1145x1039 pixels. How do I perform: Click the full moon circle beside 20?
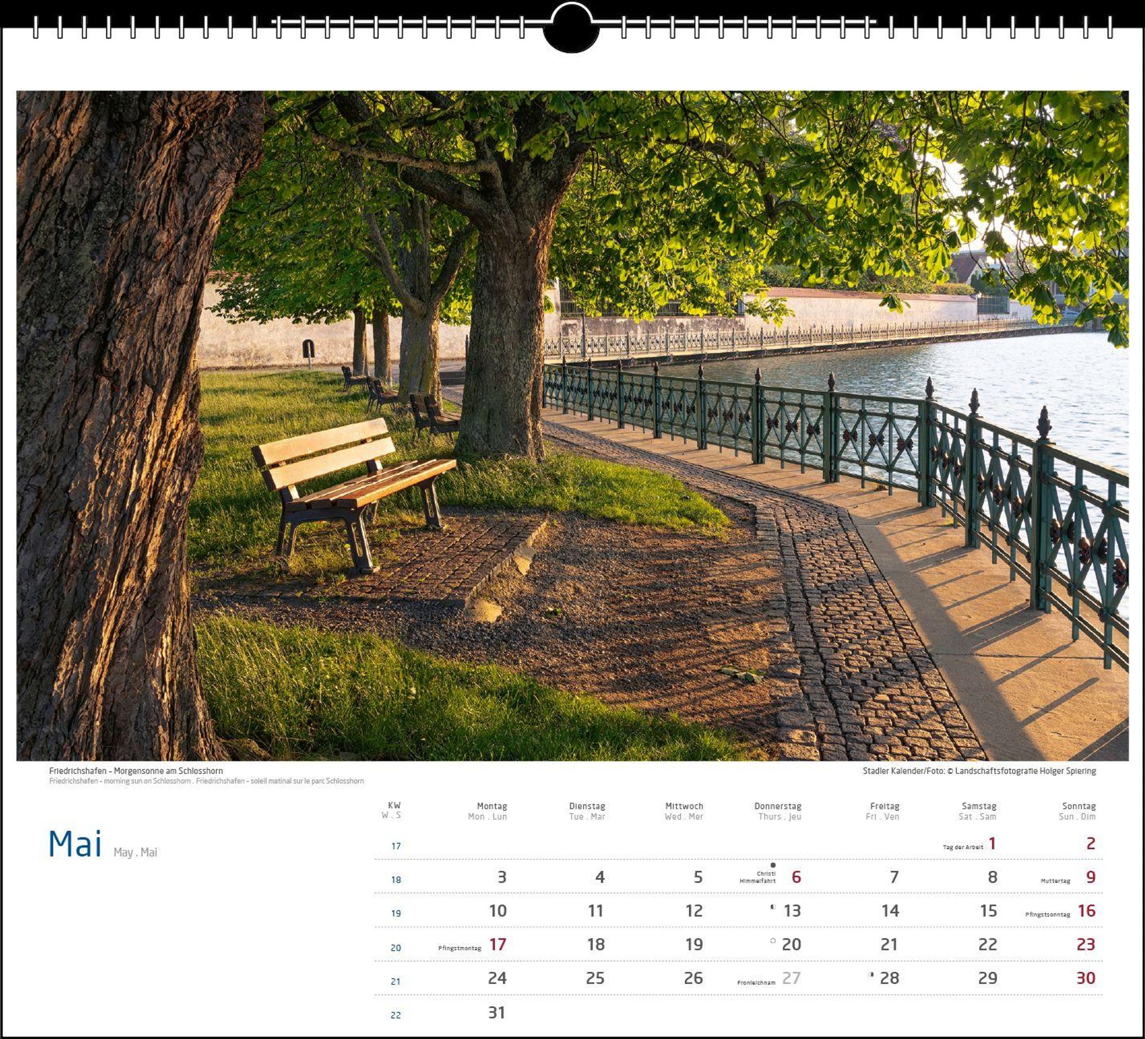pos(772,941)
